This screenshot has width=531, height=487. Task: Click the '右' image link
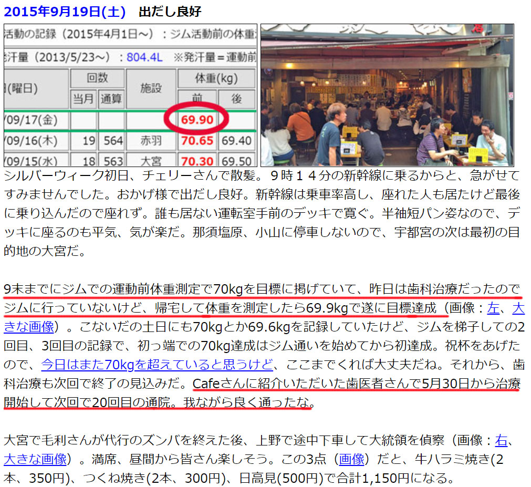[x=501, y=440]
